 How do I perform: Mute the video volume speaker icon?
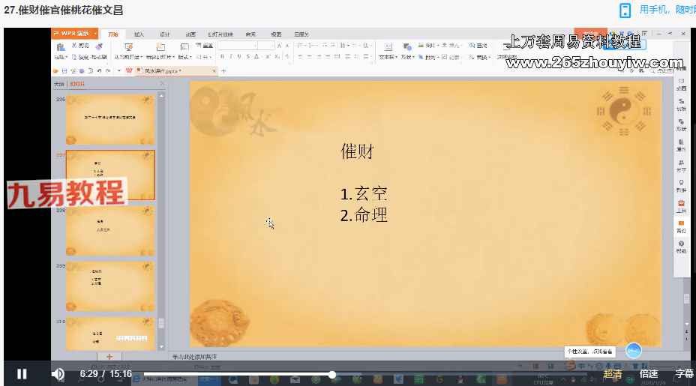[58, 374]
